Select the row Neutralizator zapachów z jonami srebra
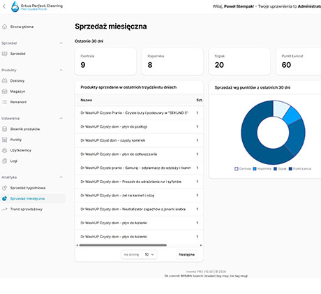The width and height of the screenshot is (321, 294). pyautogui.click(x=139, y=209)
